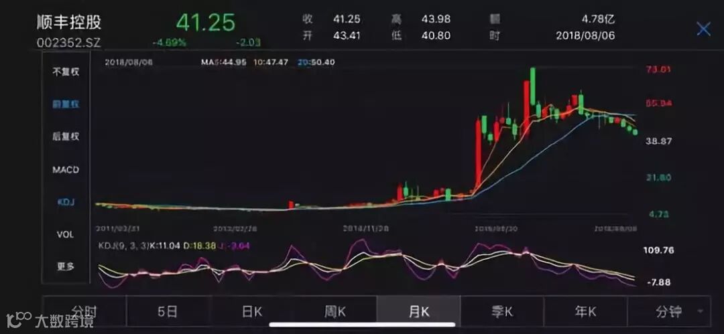Click the turnover value 4.78亿
This screenshot has height=334, width=724.
click(599, 19)
